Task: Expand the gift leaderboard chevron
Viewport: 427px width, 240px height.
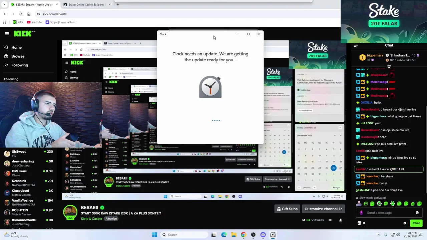Action: click(389, 67)
